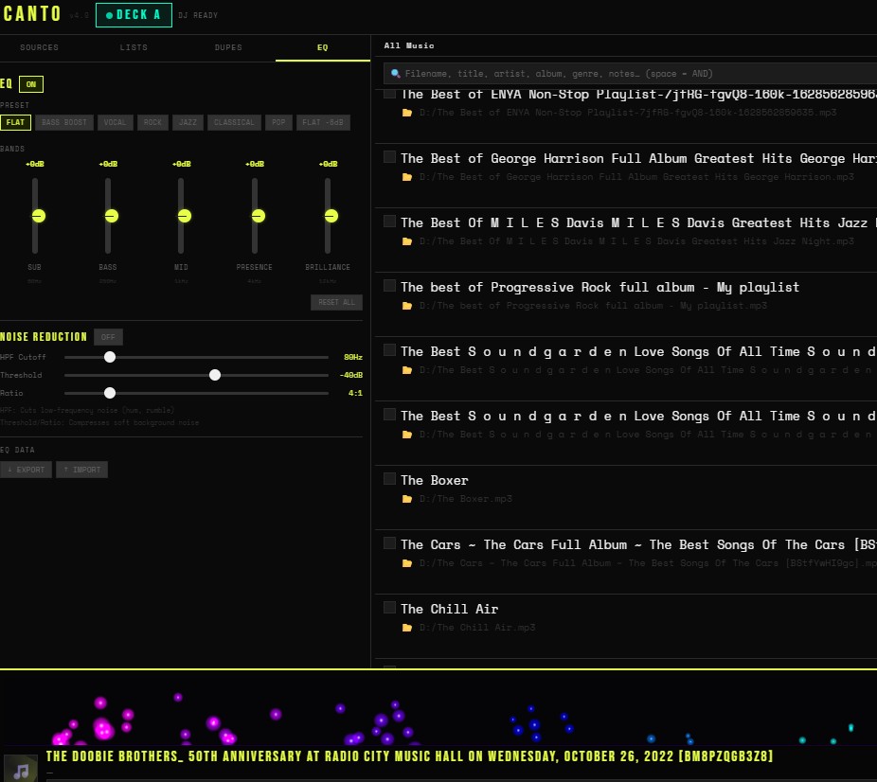Viewport: 877px width, 782px height.
Task: Click the CANTO logo
Action: 32,14
